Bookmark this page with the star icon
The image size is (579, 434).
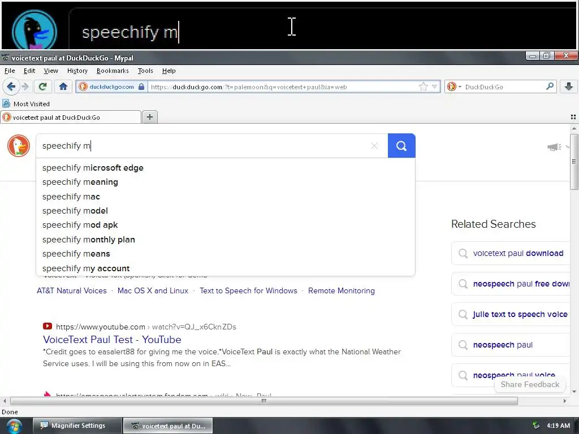pyautogui.click(x=423, y=86)
